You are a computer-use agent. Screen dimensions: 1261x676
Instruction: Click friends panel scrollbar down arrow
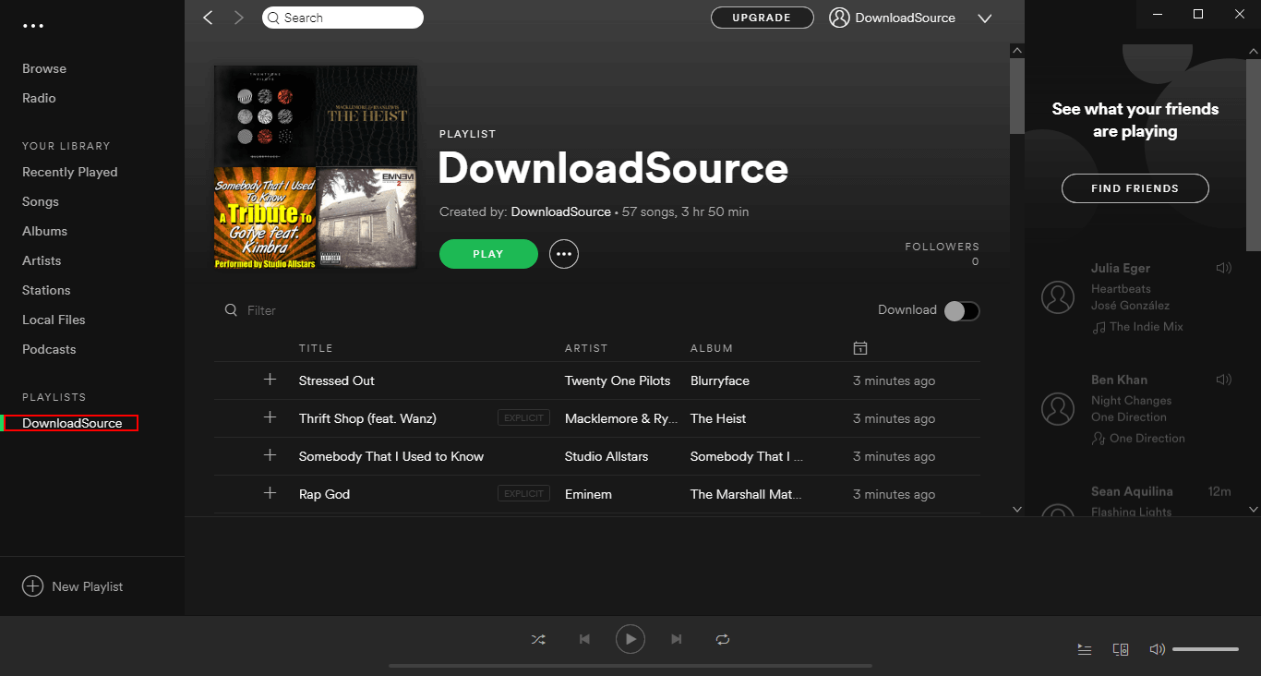pyautogui.click(x=1254, y=509)
